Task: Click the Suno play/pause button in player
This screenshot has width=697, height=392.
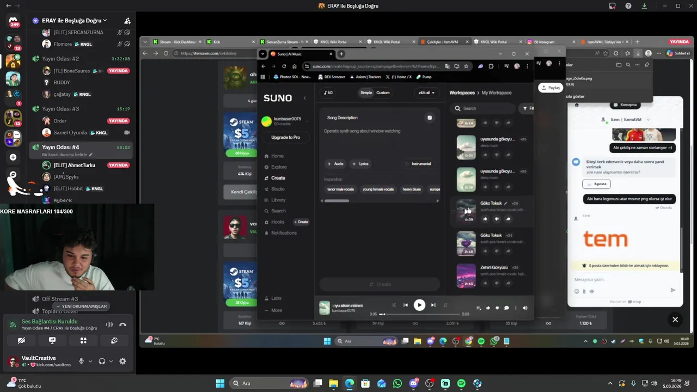Action: (x=419, y=305)
